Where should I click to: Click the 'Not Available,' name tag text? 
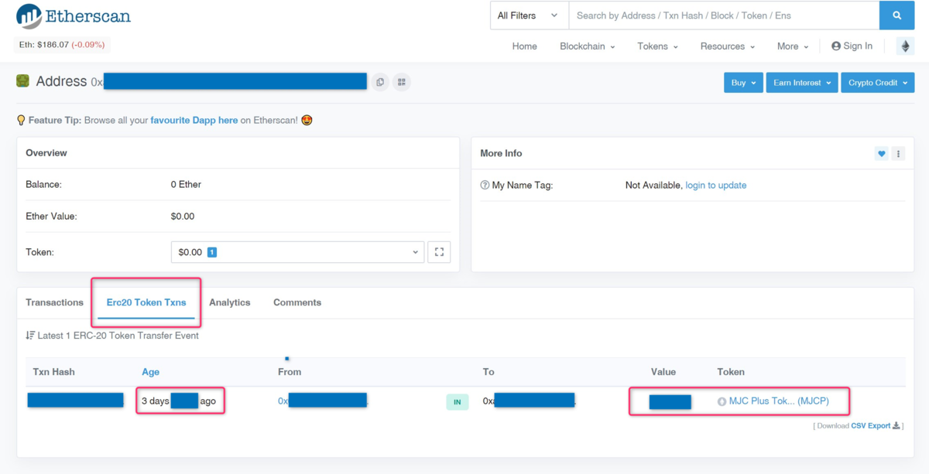click(x=654, y=186)
